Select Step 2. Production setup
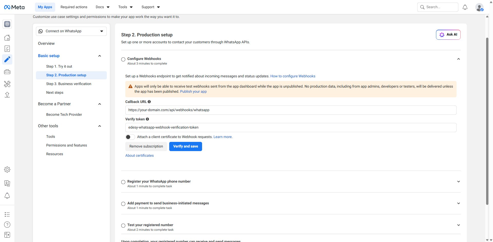 point(71,75)
